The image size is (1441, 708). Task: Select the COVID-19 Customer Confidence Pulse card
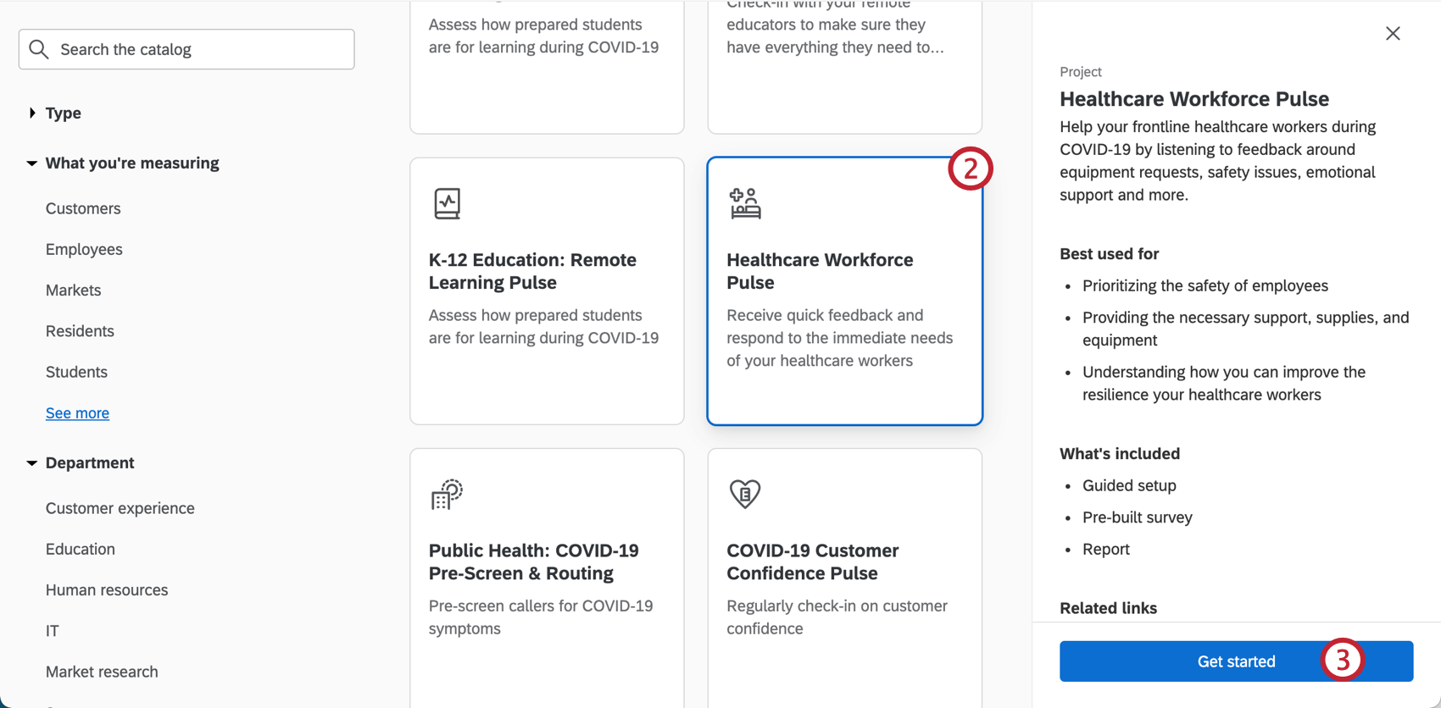(x=844, y=576)
